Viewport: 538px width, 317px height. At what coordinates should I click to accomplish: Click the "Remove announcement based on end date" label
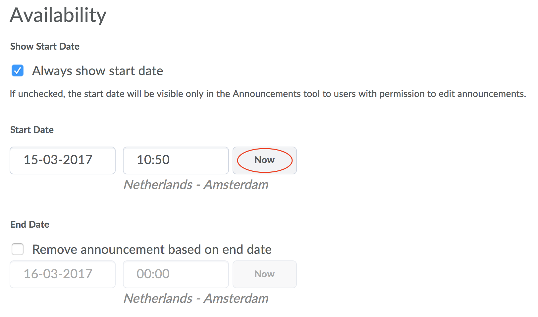(x=152, y=249)
